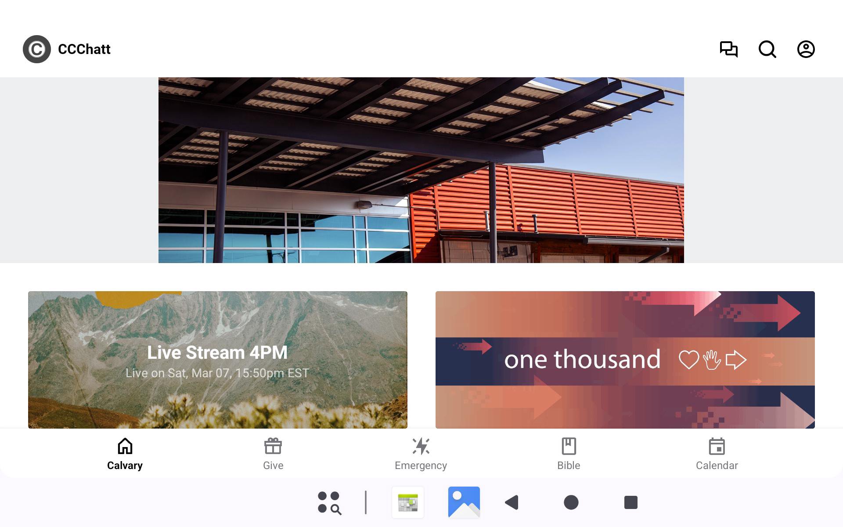Open the Live Stream 4PM card
843x527 pixels.
(218, 360)
